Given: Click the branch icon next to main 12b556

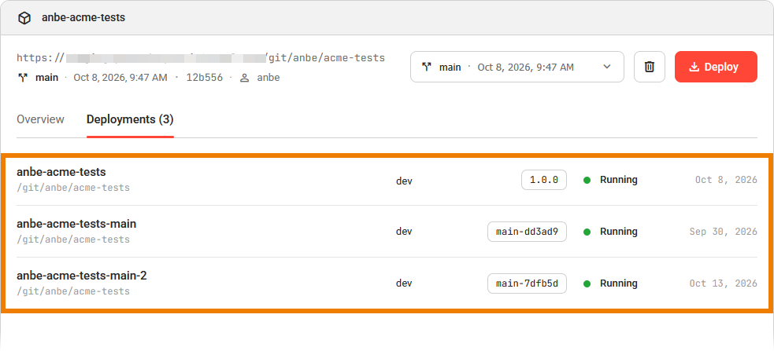Looking at the screenshot, I should pos(23,78).
